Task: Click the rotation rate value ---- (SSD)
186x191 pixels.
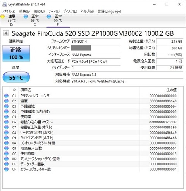Action: (x=170, y=55)
